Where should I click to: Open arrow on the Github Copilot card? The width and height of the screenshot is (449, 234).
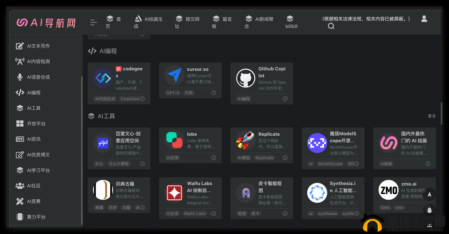tap(285, 99)
